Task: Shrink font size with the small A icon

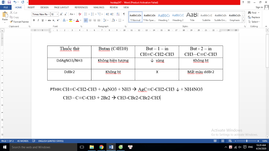Action: pyautogui.click(x=65, y=14)
